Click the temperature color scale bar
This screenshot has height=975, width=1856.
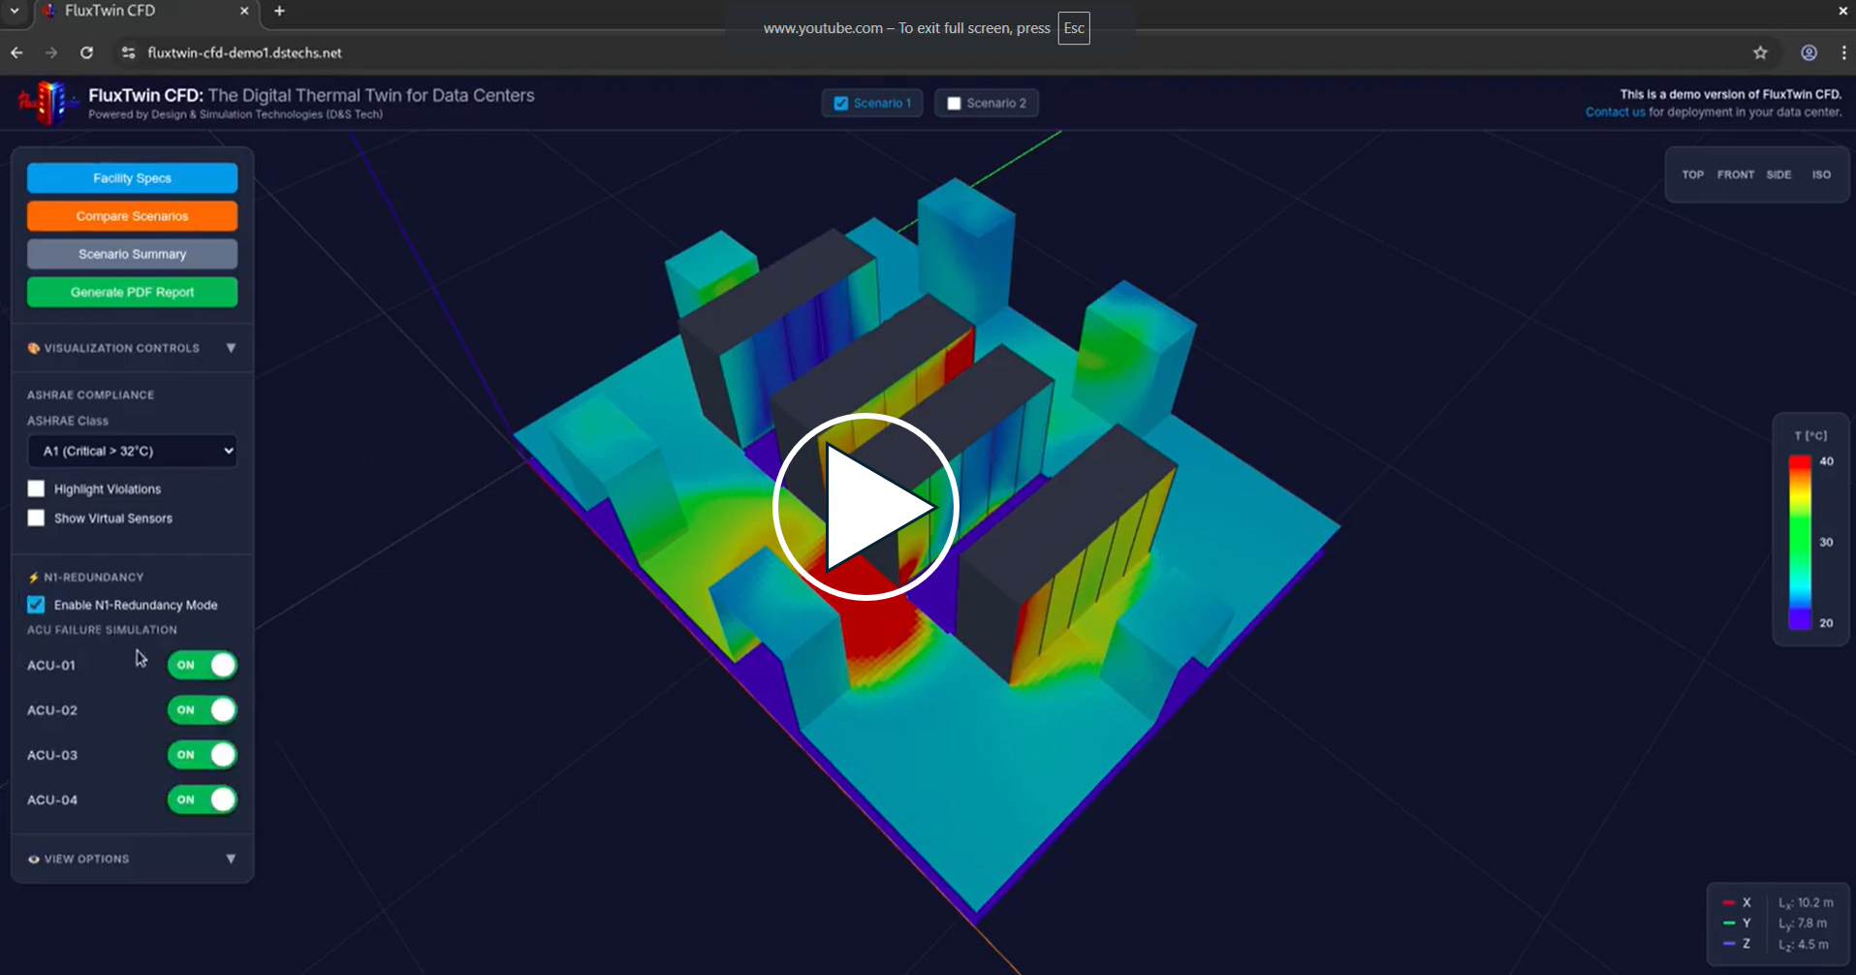pos(1800,542)
